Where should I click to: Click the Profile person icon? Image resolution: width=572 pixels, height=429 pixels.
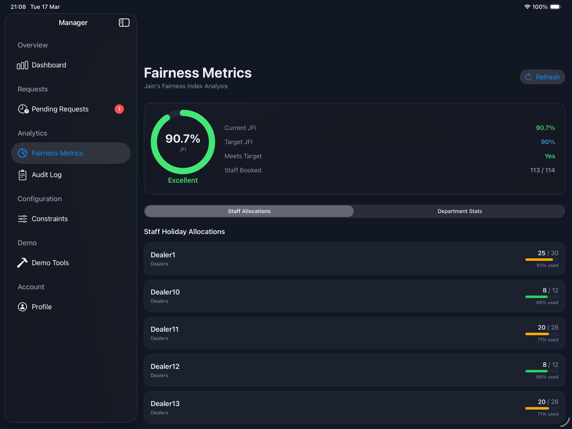pyautogui.click(x=22, y=307)
